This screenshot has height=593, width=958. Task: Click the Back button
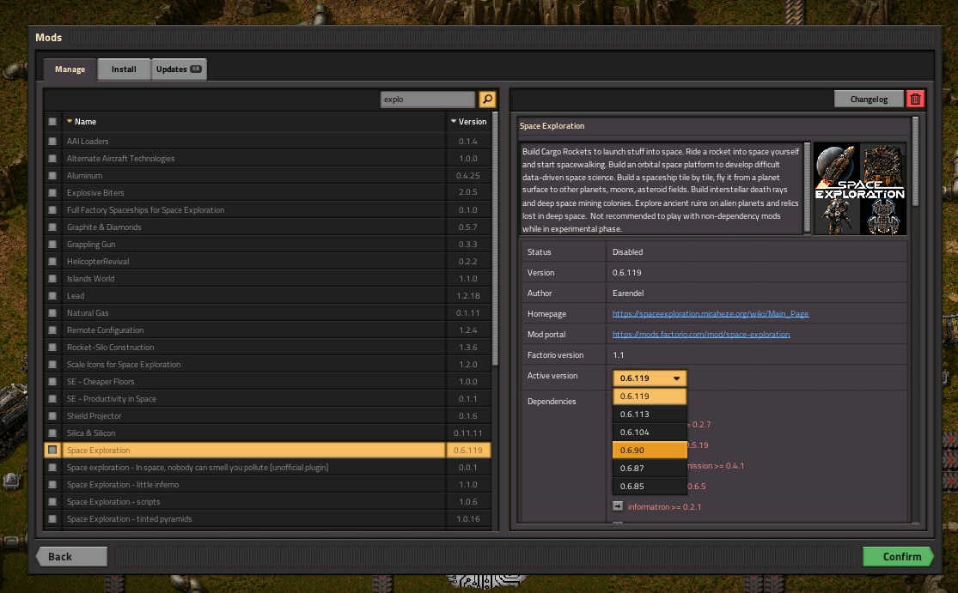(x=71, y=556)
